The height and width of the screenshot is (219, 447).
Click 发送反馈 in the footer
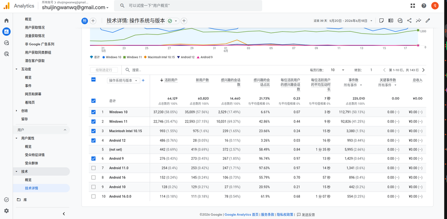306,215
